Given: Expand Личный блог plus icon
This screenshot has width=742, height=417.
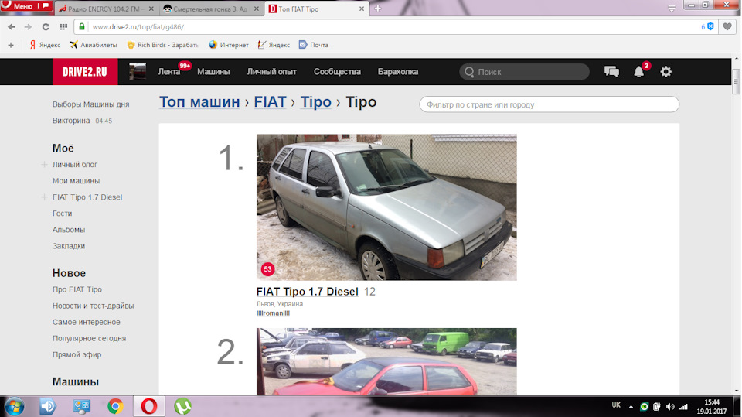Looking at the screenshot, I should [x=44, y=165].
